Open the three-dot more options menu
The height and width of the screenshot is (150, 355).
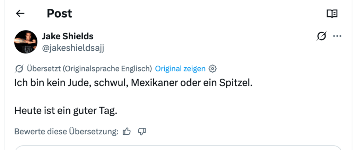point(337,36)
